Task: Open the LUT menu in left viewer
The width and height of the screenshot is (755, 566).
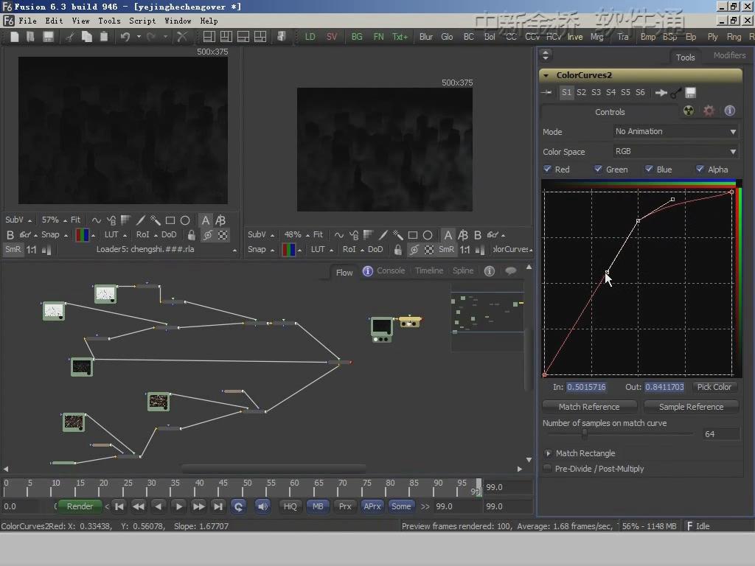Action: (115, 235)
